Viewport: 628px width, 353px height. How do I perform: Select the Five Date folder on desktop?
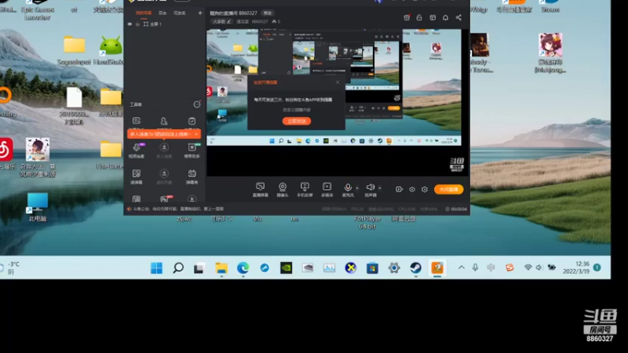tap(110, 155)
